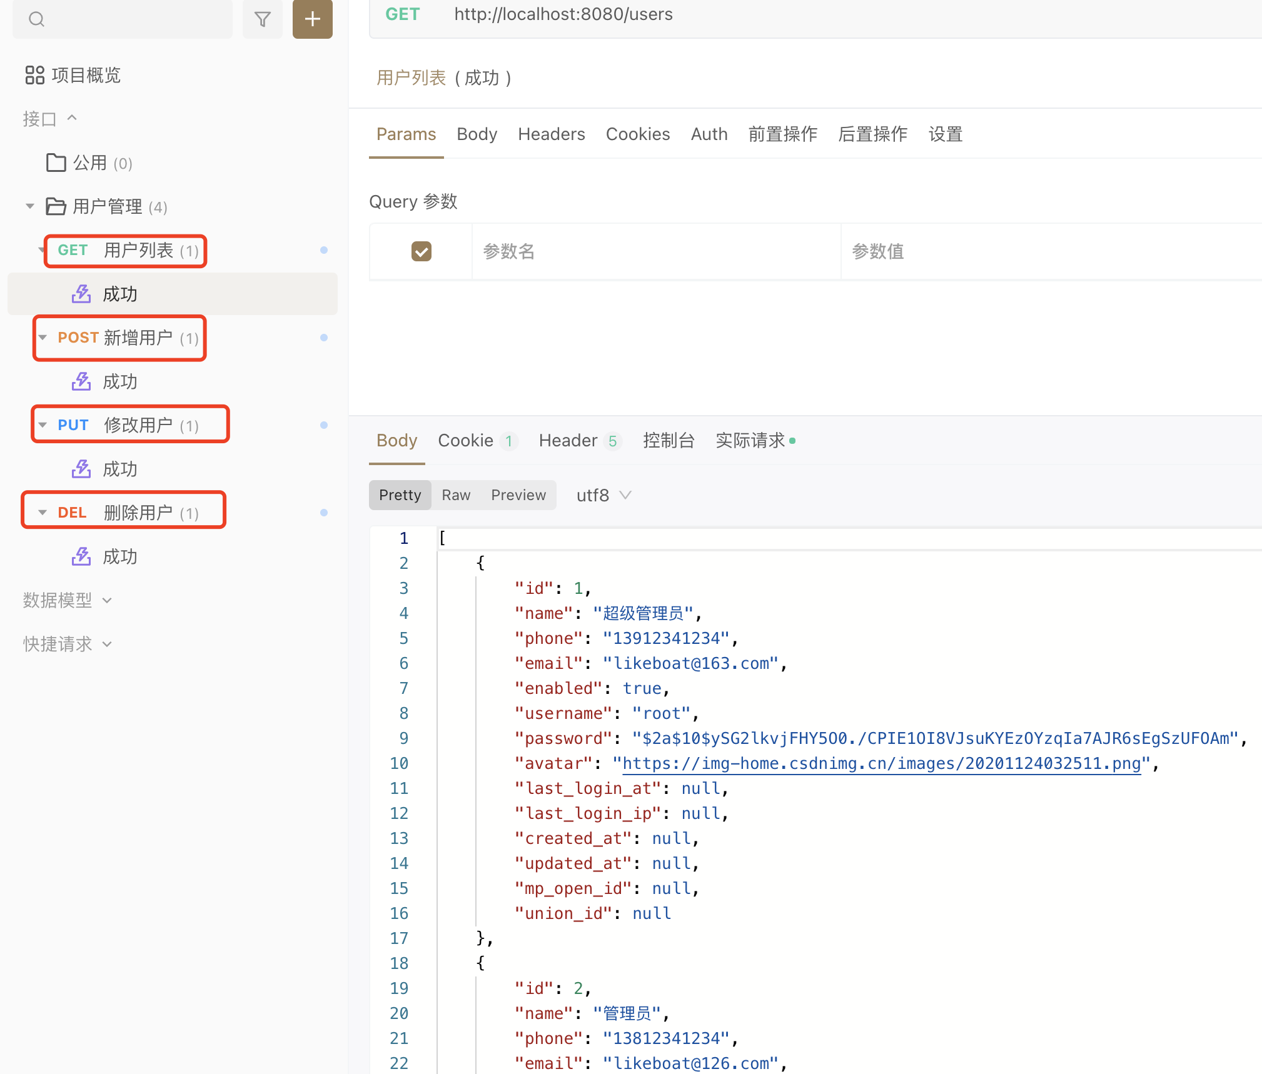The image size is (1262, 1074).
Task: Open the Cookies tab
Action: click(638, 134)
